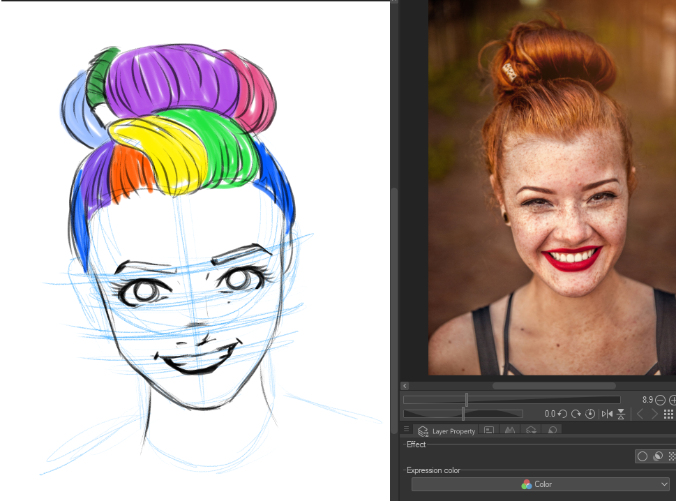676x501 pixels.
Task: Flip the reference image horizontally
Action: [606, 414]
